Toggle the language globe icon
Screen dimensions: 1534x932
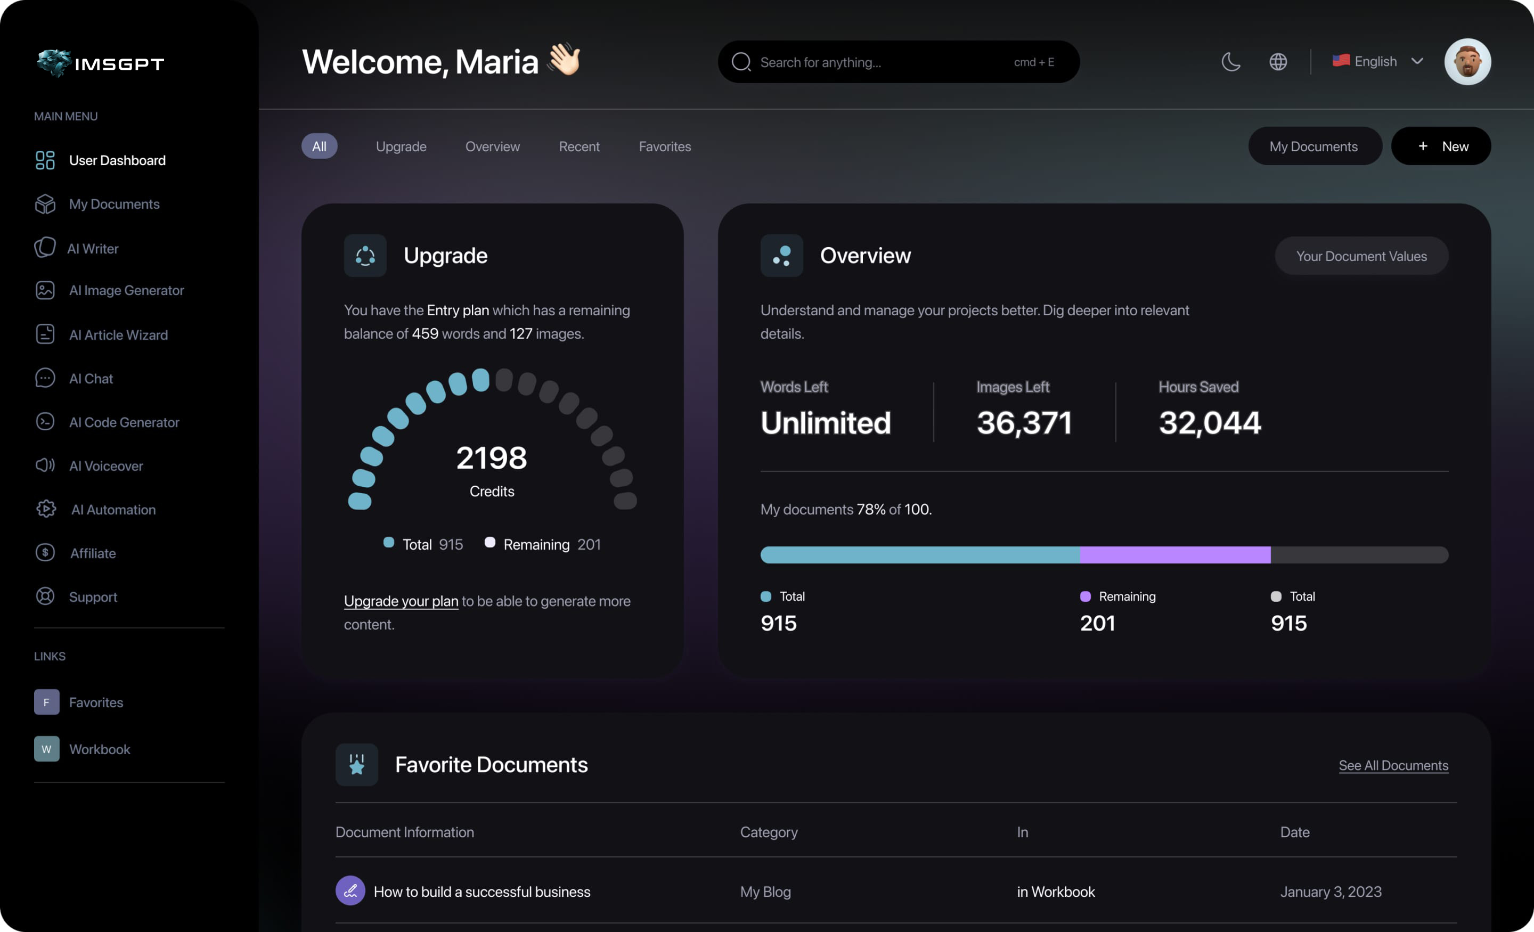1279,62
